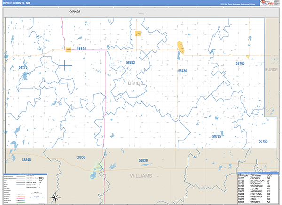The width and height of the screenshot is (282, 205).
Task: Click the 'ZIP Code' column header
Action: [243, 175]
